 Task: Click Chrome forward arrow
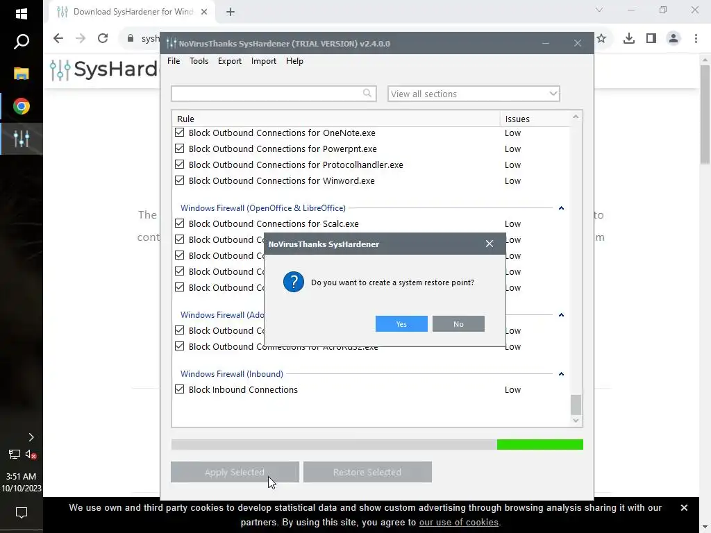pos(81,38)
